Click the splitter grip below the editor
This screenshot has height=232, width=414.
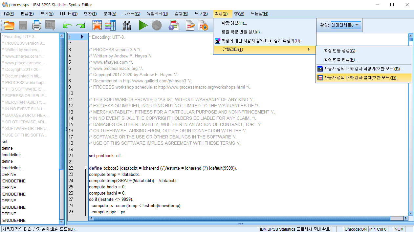[x=240, y=224]
